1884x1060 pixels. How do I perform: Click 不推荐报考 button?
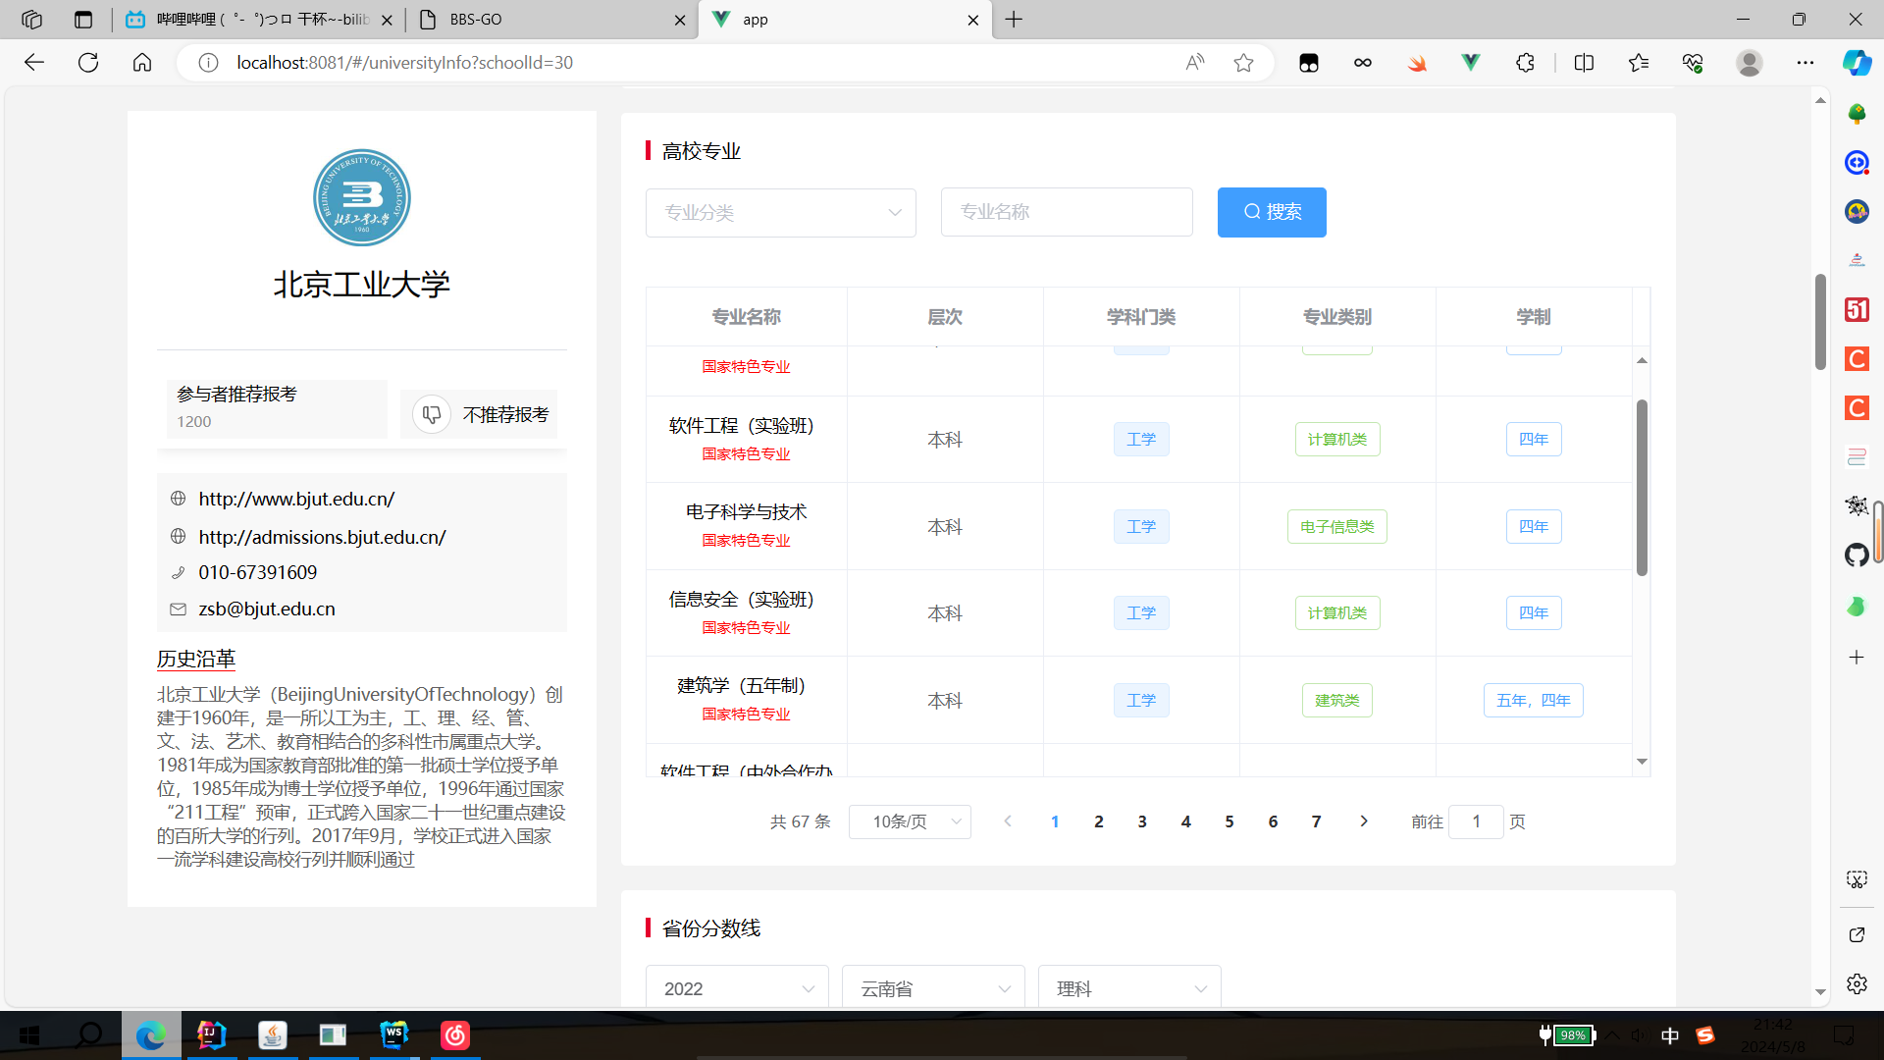click(x=480, y=415)
